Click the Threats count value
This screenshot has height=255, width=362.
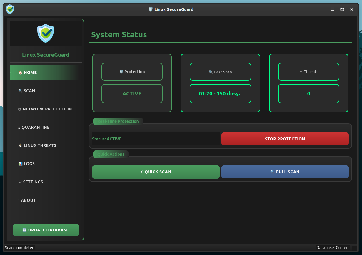[x=308, y=94]
